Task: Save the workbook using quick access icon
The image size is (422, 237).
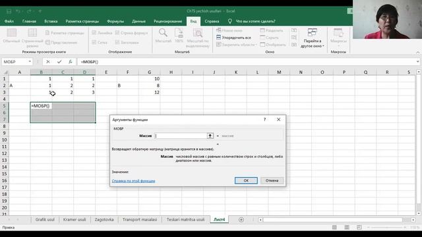Action: tap(9, 11)
